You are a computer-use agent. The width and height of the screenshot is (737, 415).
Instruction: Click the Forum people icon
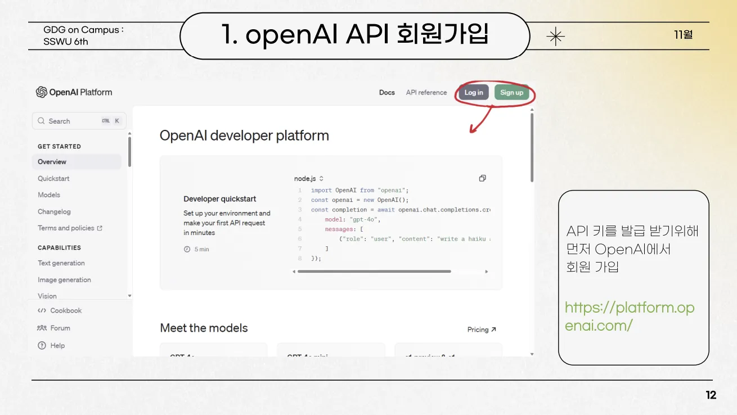click(42, 328)
